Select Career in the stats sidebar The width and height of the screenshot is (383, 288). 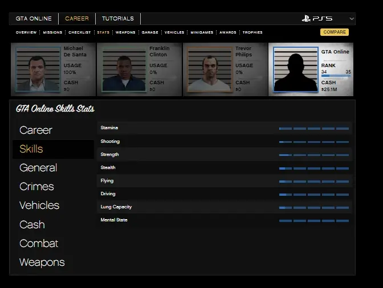36,130
